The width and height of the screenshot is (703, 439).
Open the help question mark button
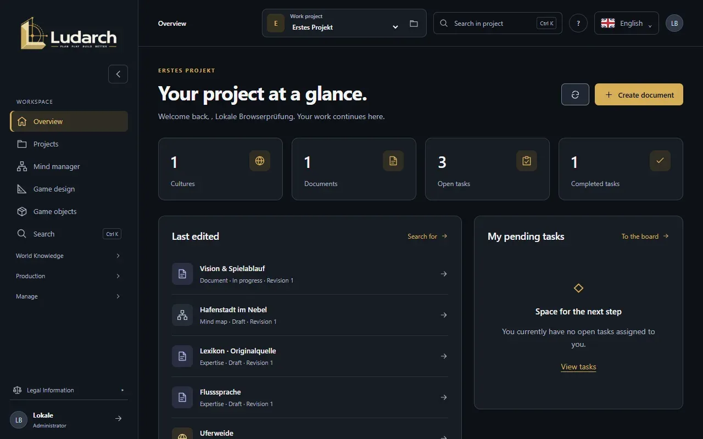578,24
